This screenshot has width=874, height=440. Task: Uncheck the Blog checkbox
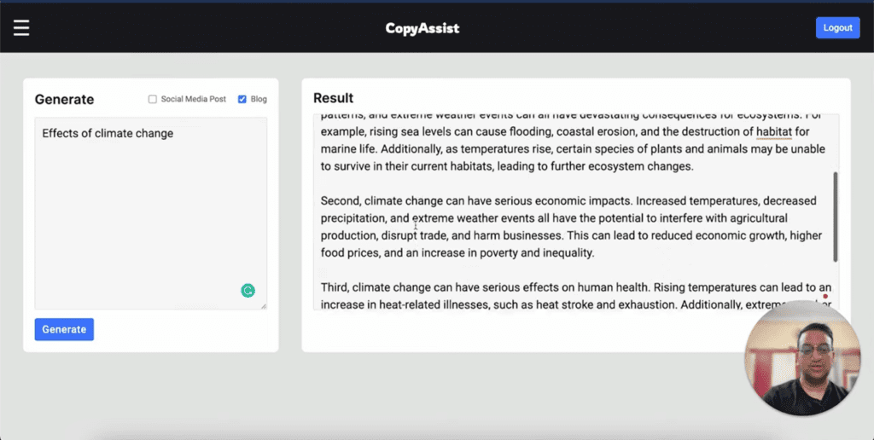(x=242, y=99)
